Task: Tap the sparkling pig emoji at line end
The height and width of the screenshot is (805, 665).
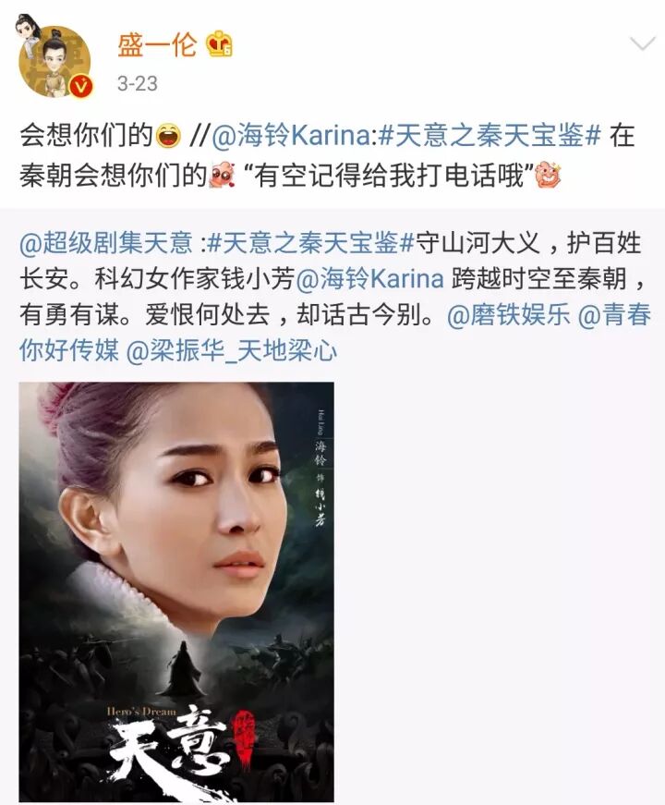Action: pos(548,176)
